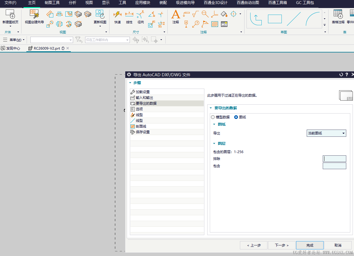This screenshot has height=256, width=354.
Task: Click the reset icon in export dialog title bar
Action: [341, 75]
